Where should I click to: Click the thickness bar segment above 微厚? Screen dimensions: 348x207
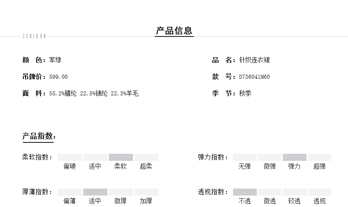coord(121,192)
